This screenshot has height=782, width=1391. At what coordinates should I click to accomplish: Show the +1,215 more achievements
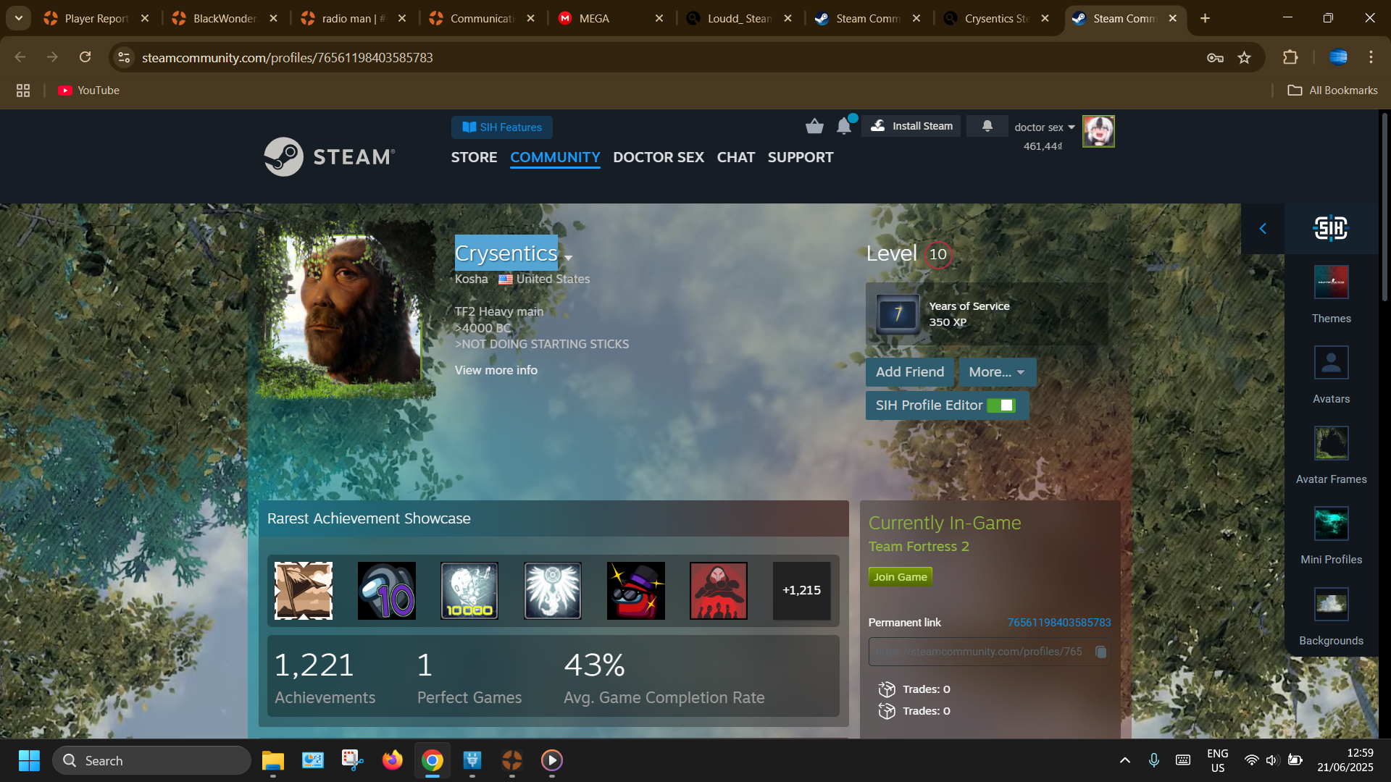pyautogui.click(x=801, y=591)
